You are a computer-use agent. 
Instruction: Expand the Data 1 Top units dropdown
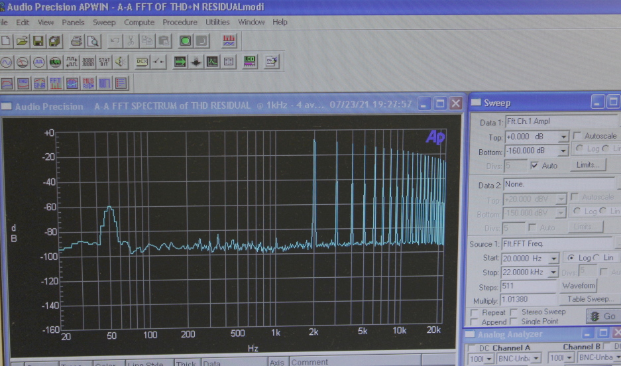click(563, 137)
